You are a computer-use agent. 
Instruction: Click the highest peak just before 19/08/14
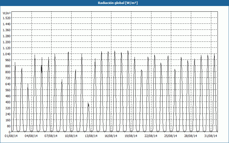(x=128, y=51)
